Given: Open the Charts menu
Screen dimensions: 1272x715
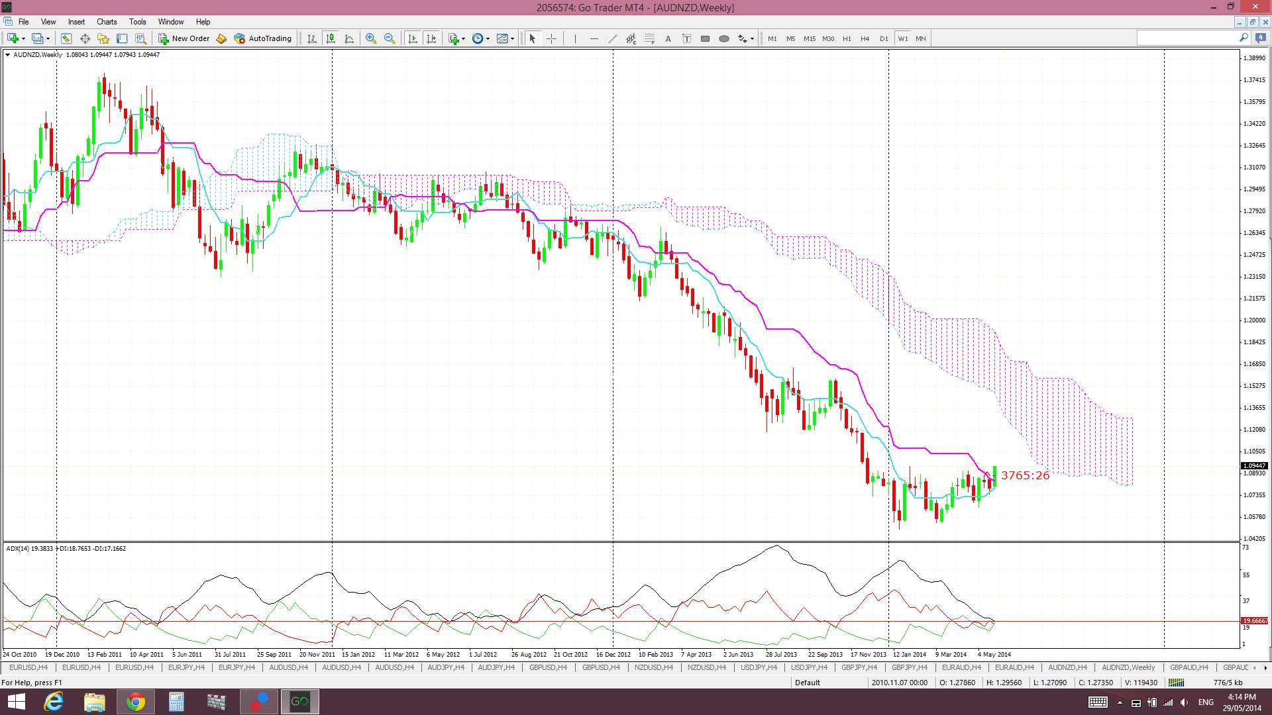Looking at the screenshot, I should click(107, 22).
